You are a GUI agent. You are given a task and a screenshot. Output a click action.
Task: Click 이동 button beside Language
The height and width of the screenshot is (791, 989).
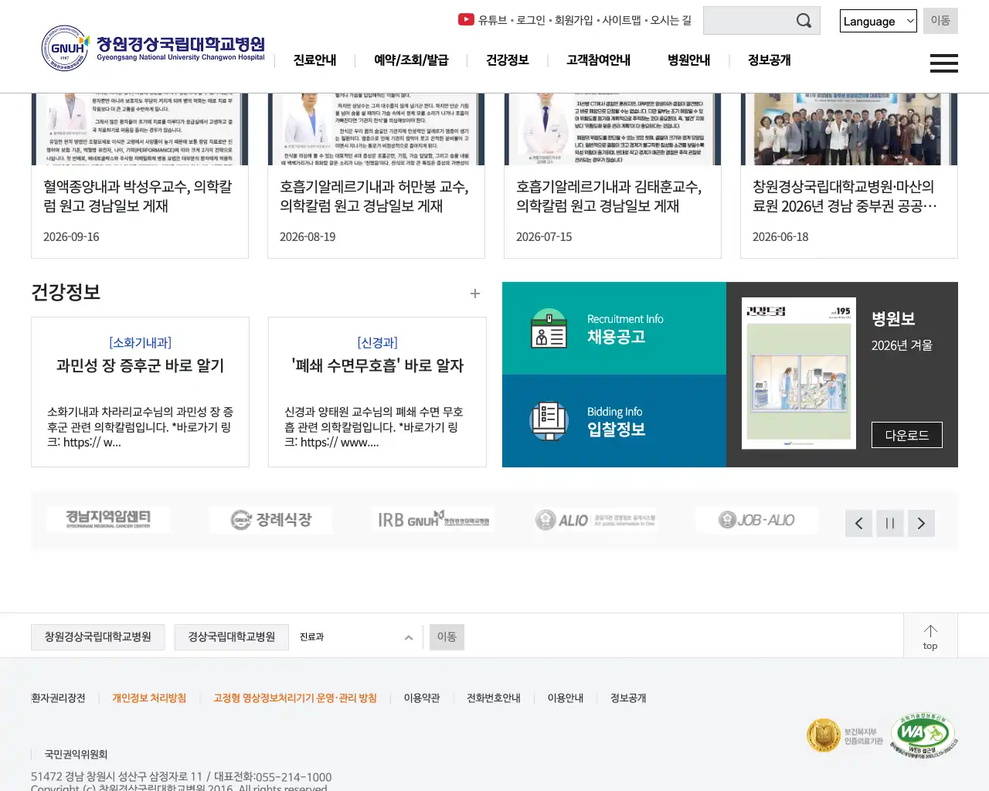click(x=940, y=21)
